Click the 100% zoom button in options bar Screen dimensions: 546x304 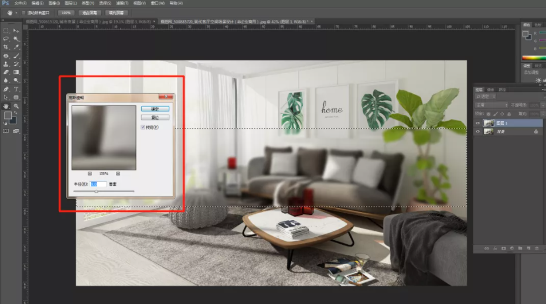coord(66,13)
